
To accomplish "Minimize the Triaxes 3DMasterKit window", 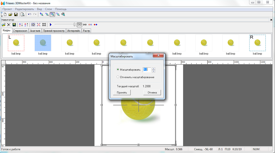I will (x=252, y=2).
